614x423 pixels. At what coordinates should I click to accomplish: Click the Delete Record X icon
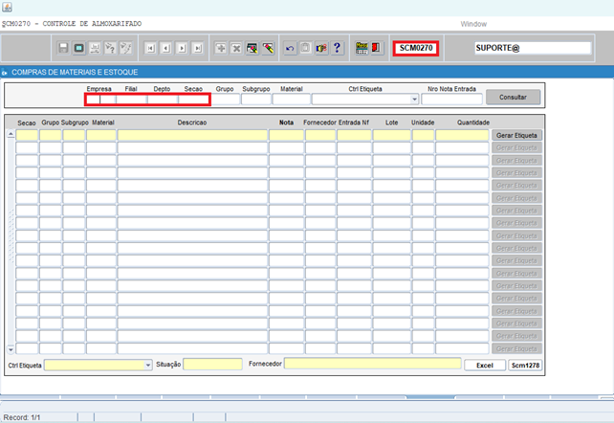coord(236,48)
